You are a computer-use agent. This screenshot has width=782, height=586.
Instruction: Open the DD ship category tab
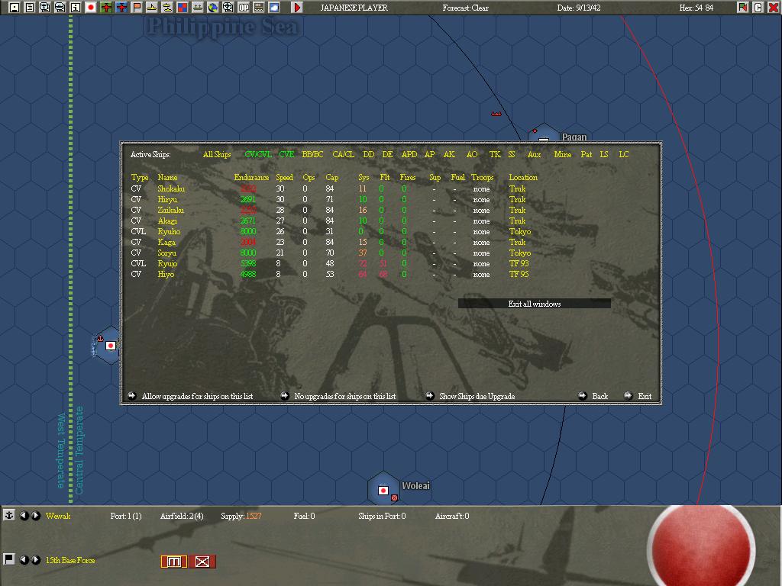click(x=368, y=153)
